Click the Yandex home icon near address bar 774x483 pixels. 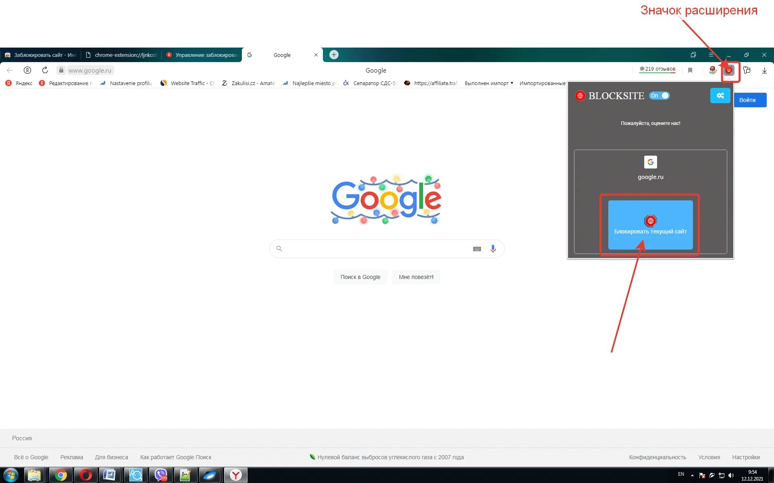27,70
